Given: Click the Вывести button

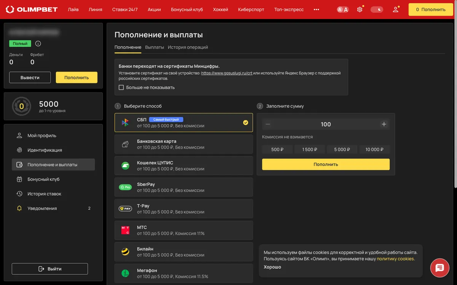Looking at the screenshot, I should click(x=30, y=78).
